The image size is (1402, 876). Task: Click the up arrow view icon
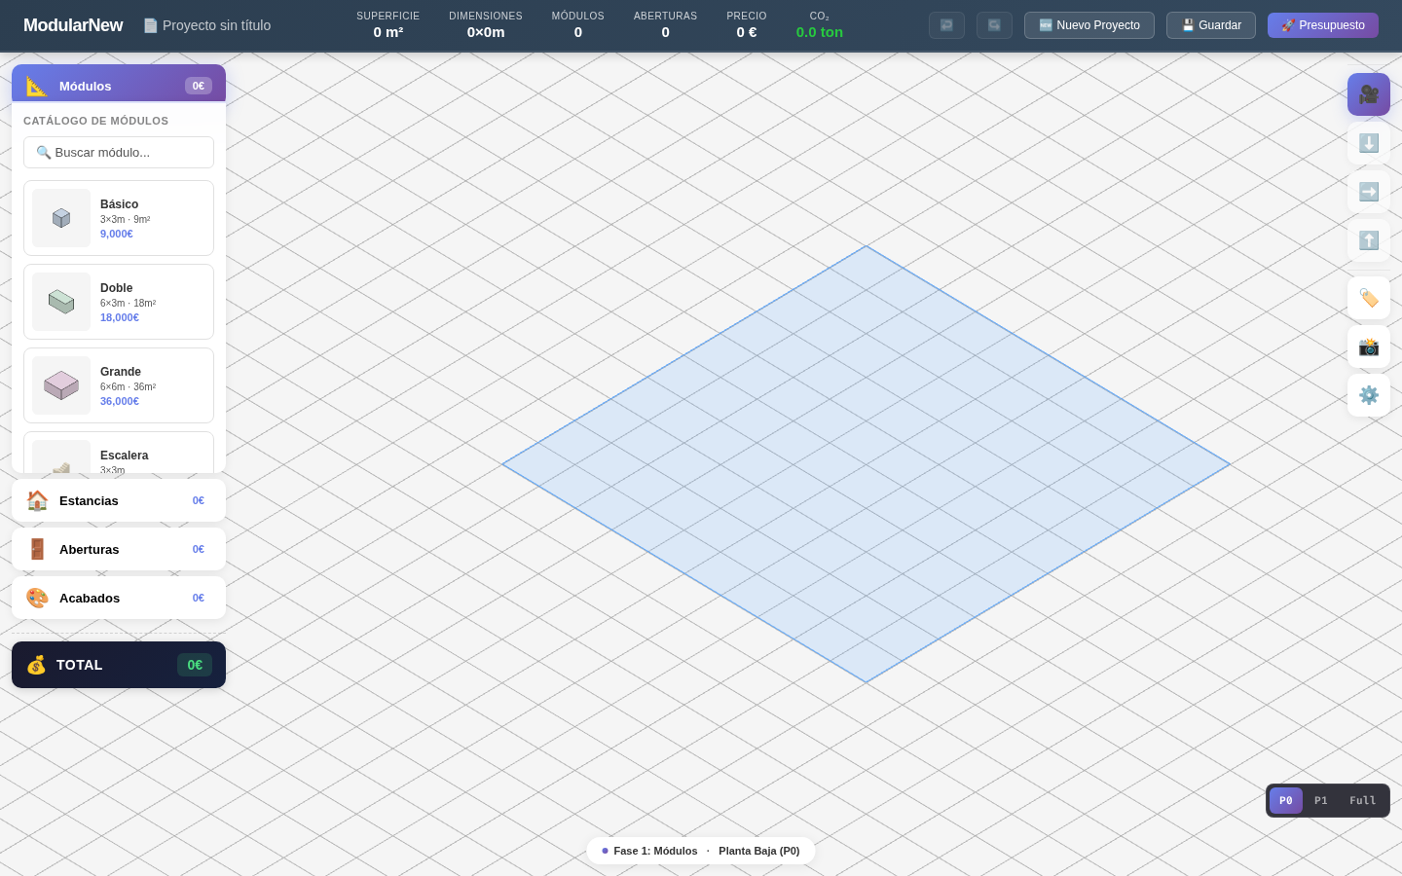pyautogui.click(x=1368, y=240)
